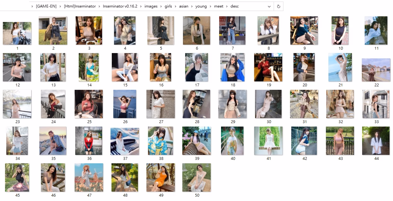Screen dimensions: 393x201
Task: Select the thumbnail labeled 33
Action: click(376, 104)
